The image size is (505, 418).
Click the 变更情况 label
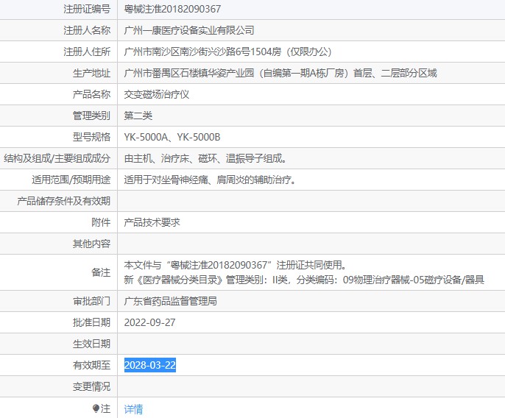point(91,386)
